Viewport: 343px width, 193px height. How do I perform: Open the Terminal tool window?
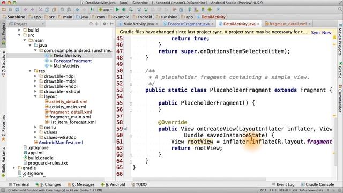pyautogui.click(x=19, y=184)
